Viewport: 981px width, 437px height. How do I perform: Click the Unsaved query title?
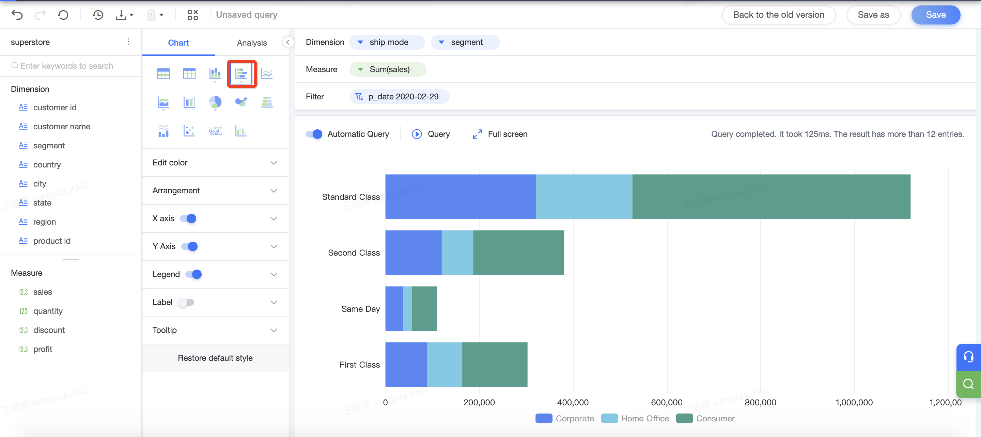coord(246,15)
